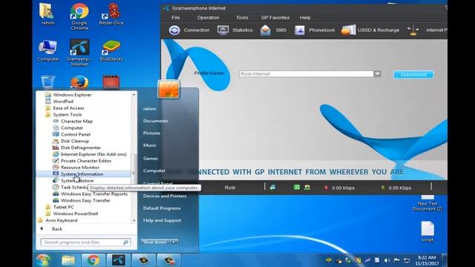Open the Shut down options arrow

pyautogui.click(x=174, y=243)
